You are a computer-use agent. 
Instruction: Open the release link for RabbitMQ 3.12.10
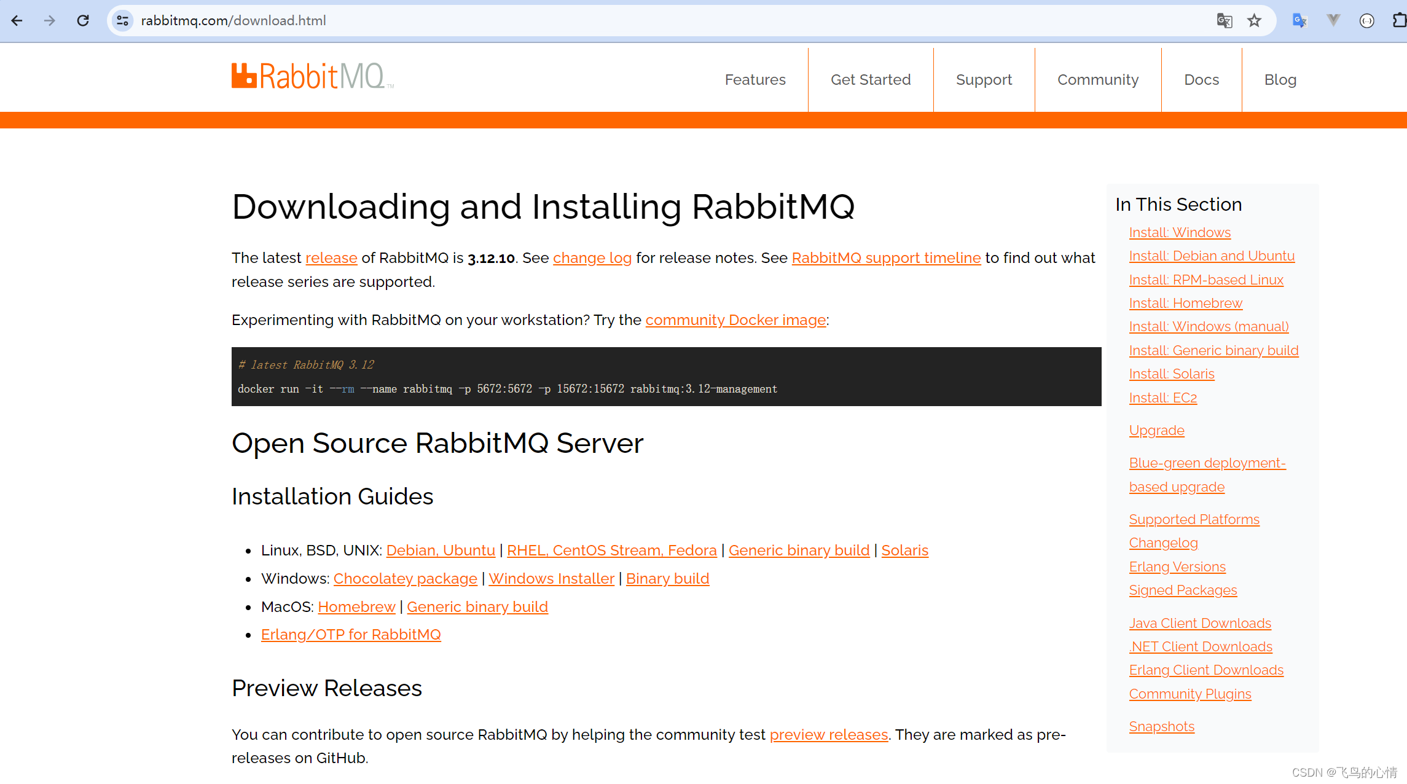coord(331,257)
